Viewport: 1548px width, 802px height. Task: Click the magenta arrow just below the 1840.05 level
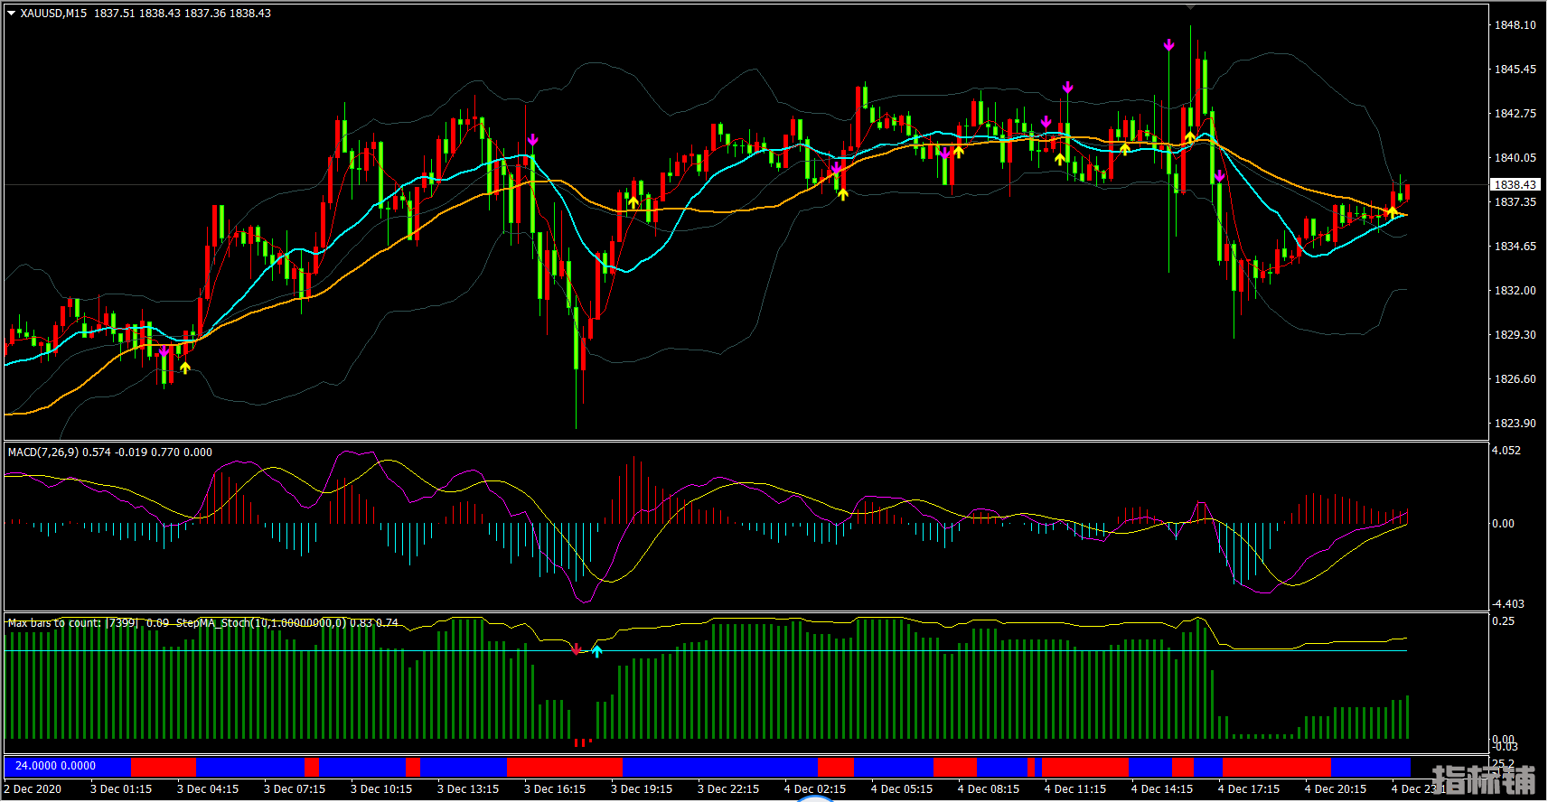tap(1219, 176)
